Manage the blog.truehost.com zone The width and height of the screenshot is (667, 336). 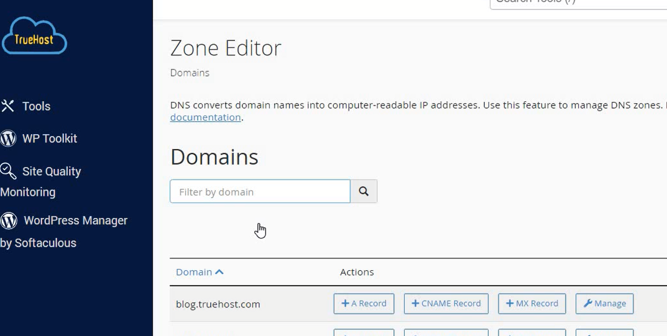604,304
